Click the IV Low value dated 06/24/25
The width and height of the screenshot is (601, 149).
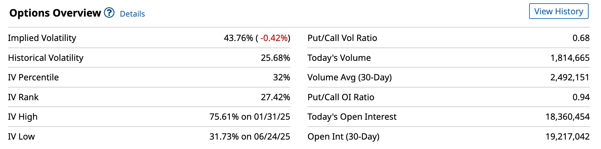(x=250, y=137)
